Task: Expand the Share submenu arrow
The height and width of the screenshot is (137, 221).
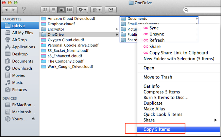Action: [x=215, y=120]
